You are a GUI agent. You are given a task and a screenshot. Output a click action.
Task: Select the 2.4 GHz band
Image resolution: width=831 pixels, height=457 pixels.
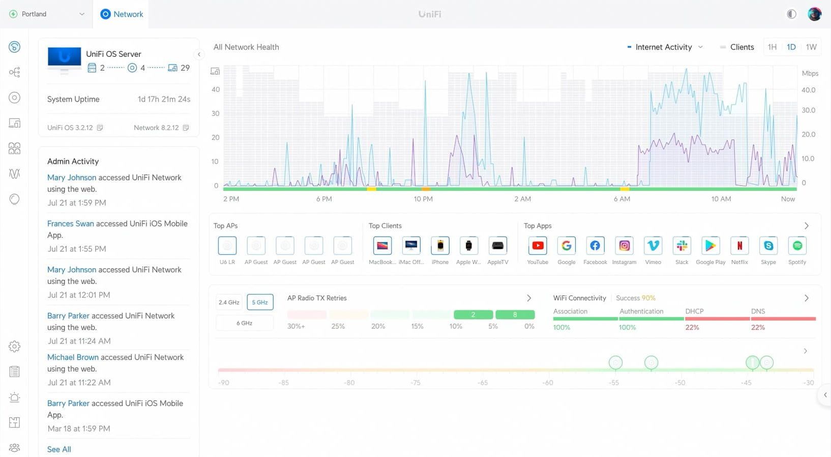click(x=229, y=302)
